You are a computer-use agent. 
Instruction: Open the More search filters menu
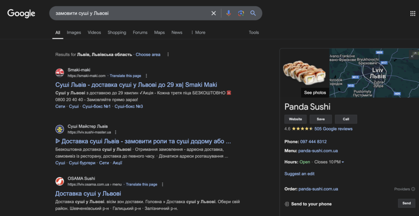198,33
